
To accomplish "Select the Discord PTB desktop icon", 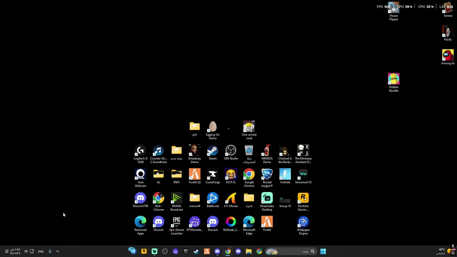I will pos(140,201).
